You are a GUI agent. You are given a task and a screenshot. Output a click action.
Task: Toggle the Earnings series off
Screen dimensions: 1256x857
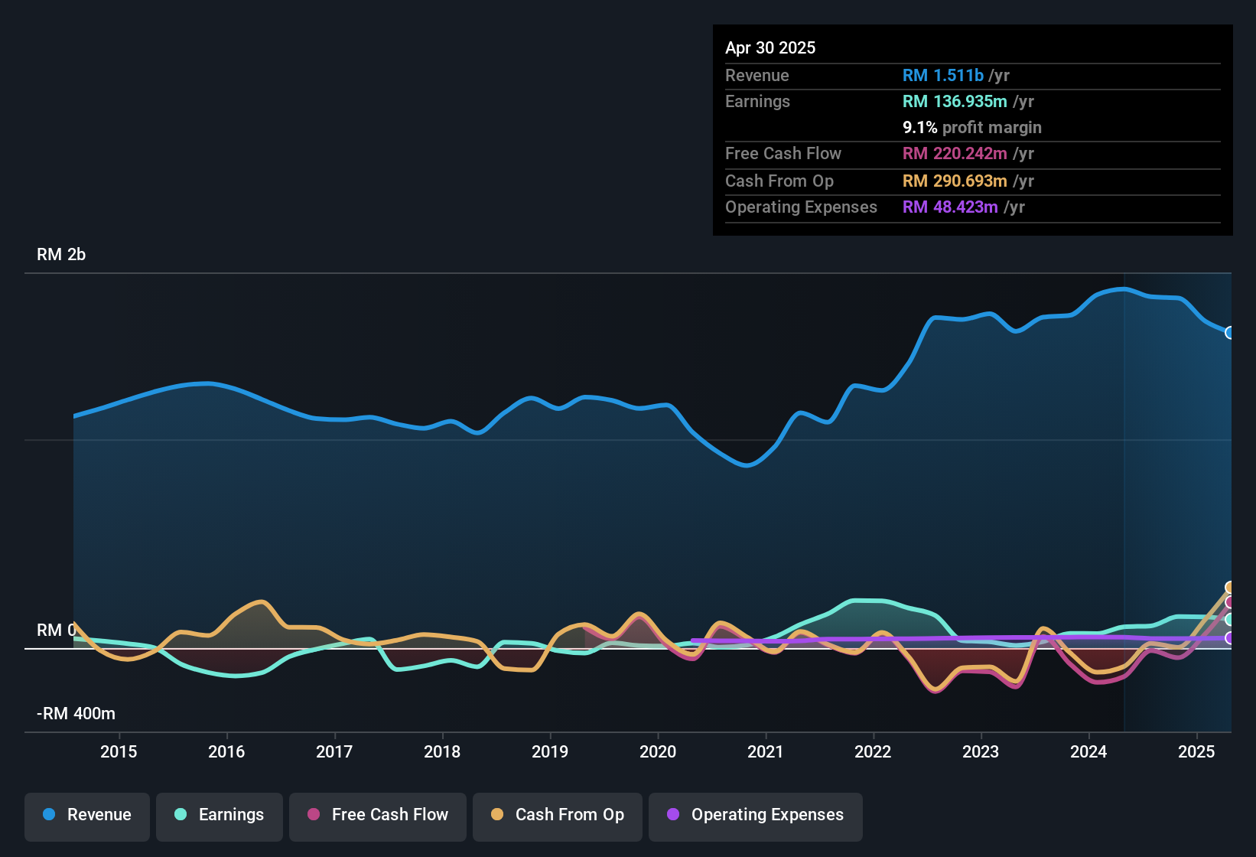pos(219,815)
